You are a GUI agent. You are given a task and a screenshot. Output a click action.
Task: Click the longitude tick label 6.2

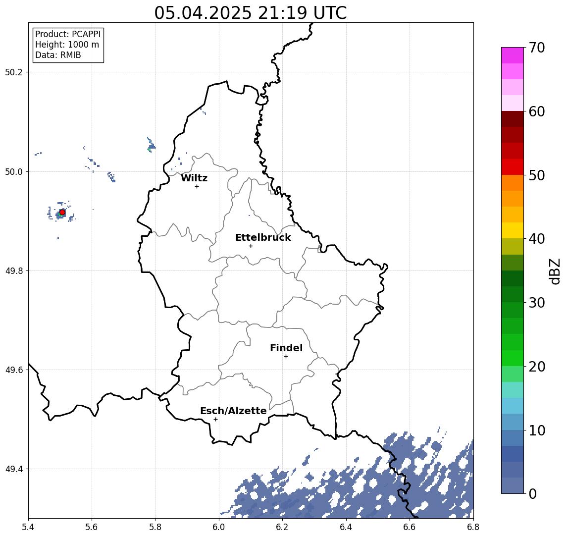coord(282,527)
